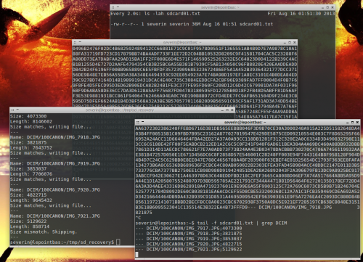Maximize the sd_recovery terminal window

point(227,110)
